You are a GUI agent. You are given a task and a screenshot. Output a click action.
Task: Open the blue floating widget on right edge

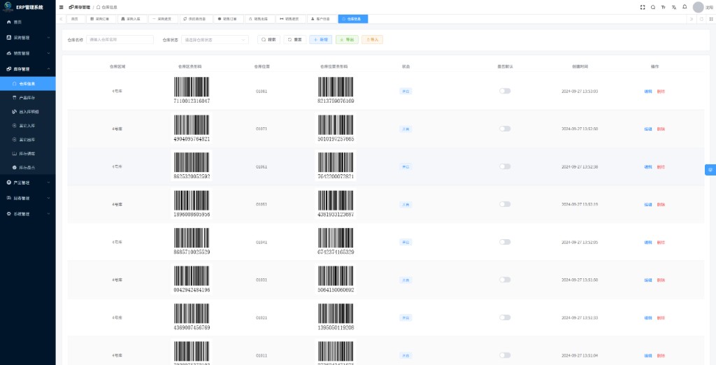coord(710,170)
